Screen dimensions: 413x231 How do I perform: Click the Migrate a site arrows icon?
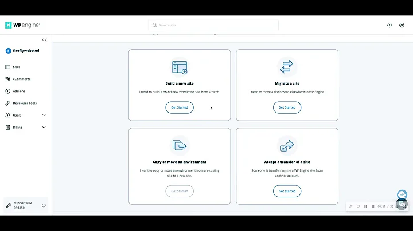[x=287, y=67]
